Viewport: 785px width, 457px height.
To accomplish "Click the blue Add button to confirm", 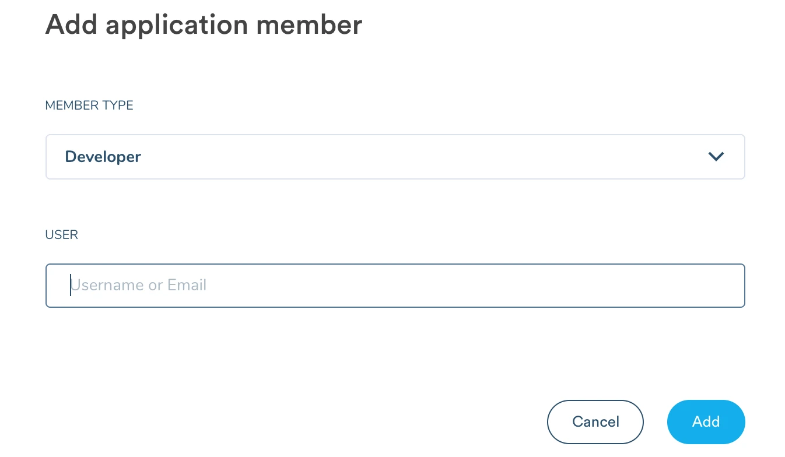I will tap(706, 421).
